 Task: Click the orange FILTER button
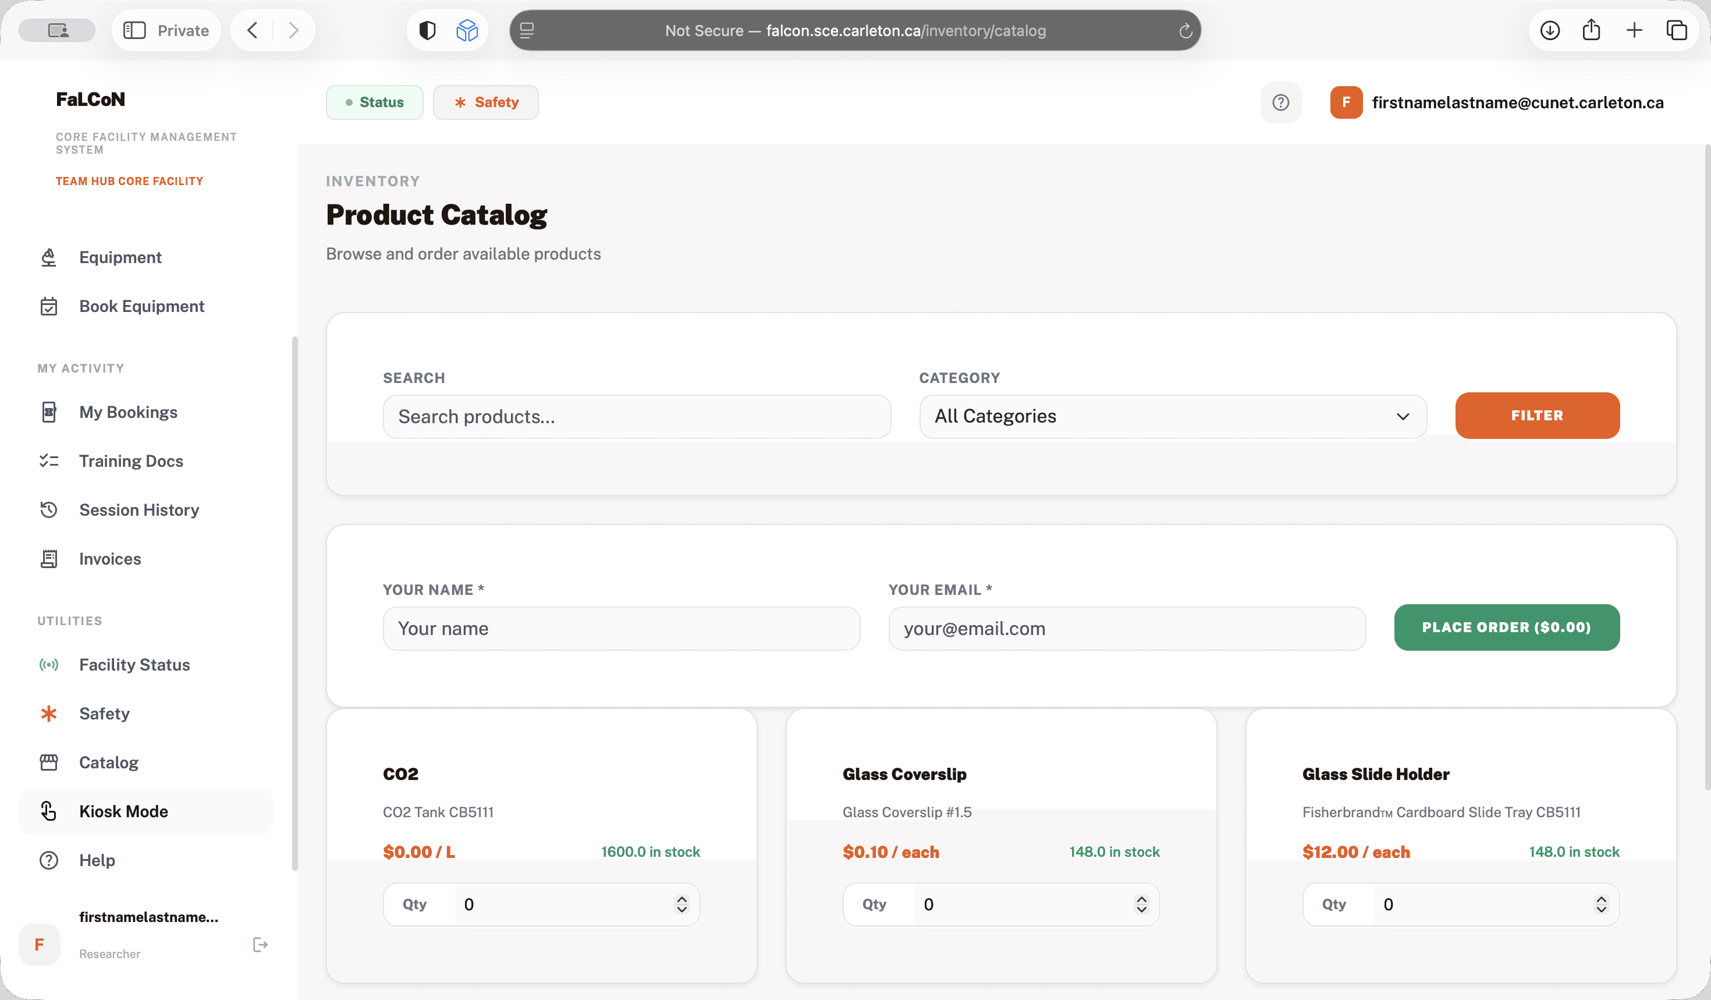(x=1537, y=416)
